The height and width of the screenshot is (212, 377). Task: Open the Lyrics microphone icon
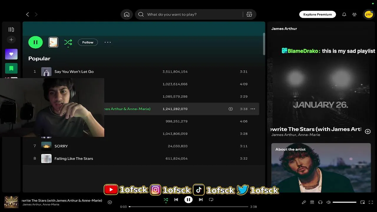tap(304, 202)
